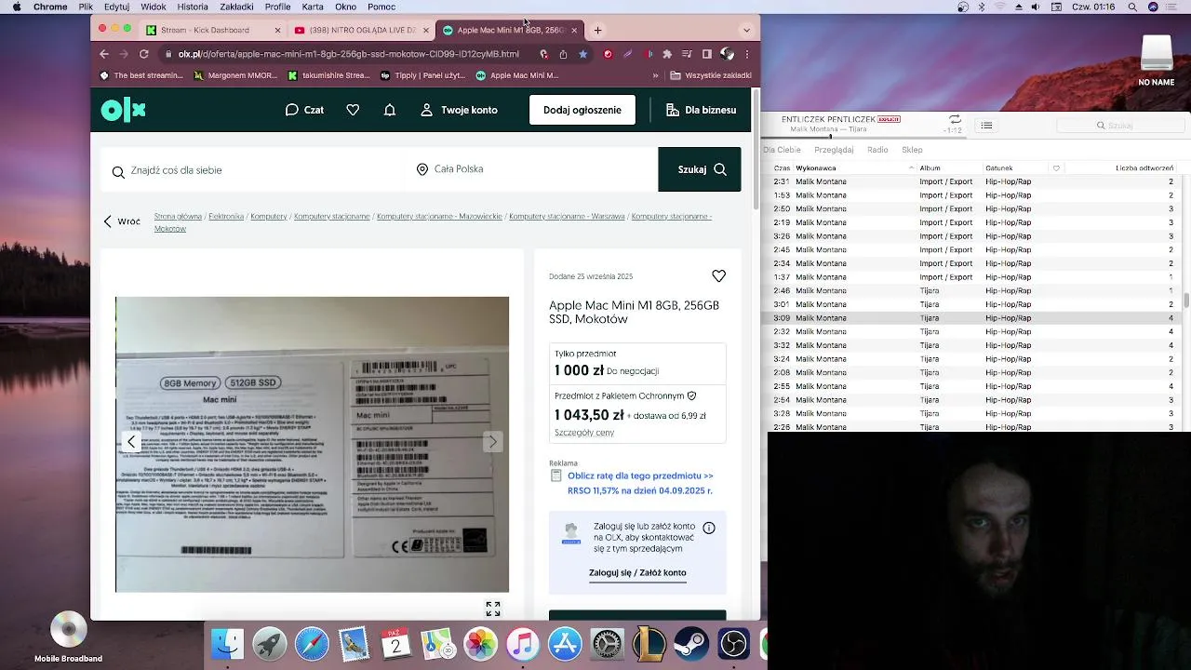Open the favorites heart in OLX header

(x=353, y=110)
